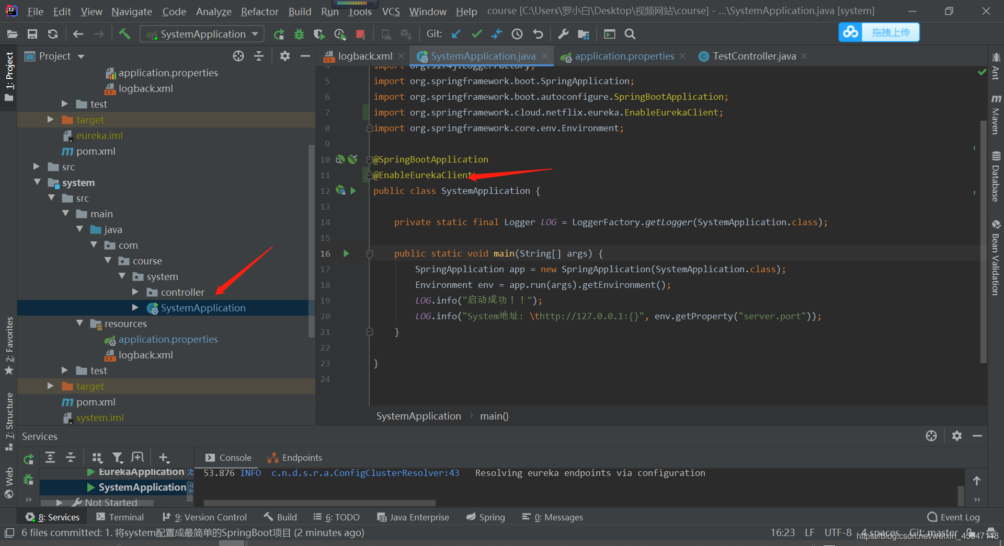
Task: Click add service plus icon
Action: click(x=164, y=458)
